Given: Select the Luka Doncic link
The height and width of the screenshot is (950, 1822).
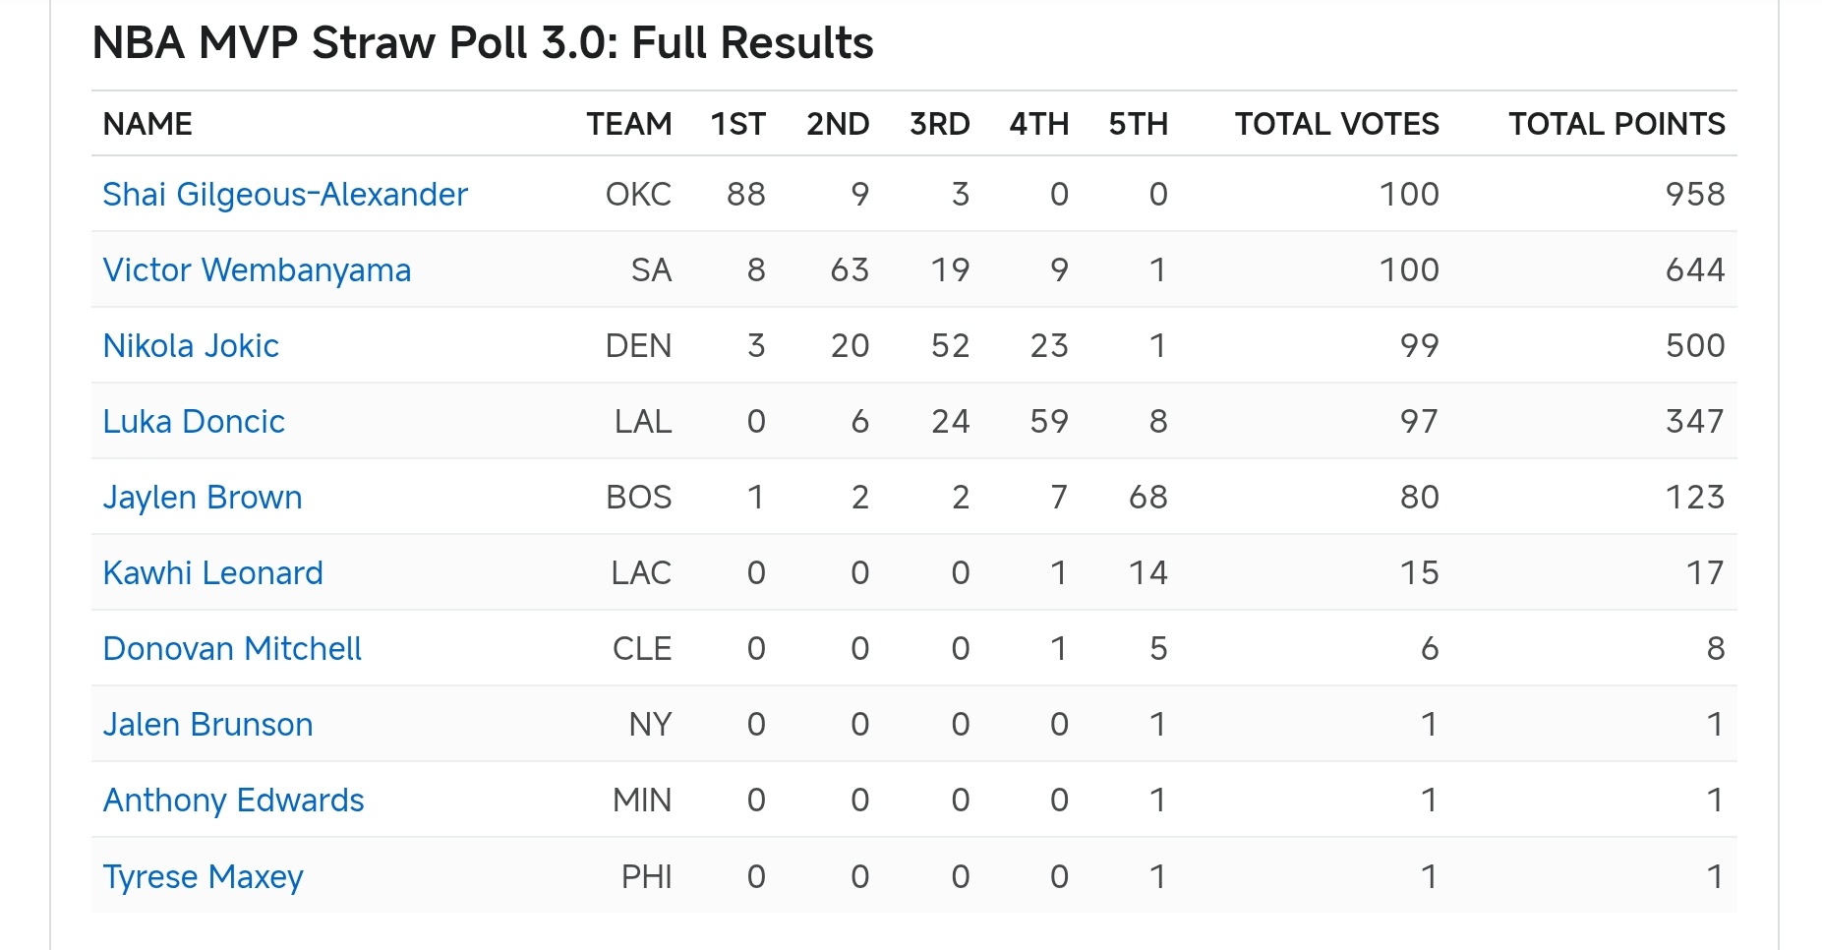Looking at the screenshot, I should (x=194, y=422).
